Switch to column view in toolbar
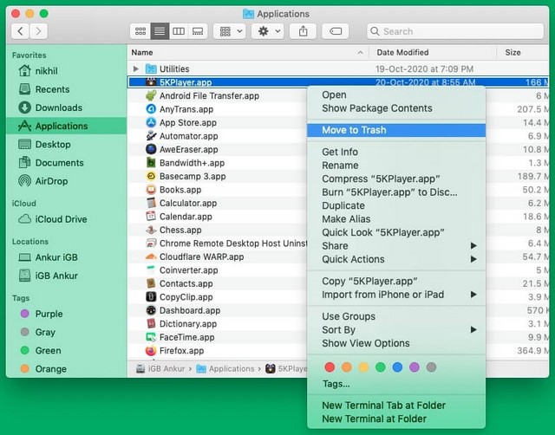This screenshot has height=435, width=555. point(179,31)
